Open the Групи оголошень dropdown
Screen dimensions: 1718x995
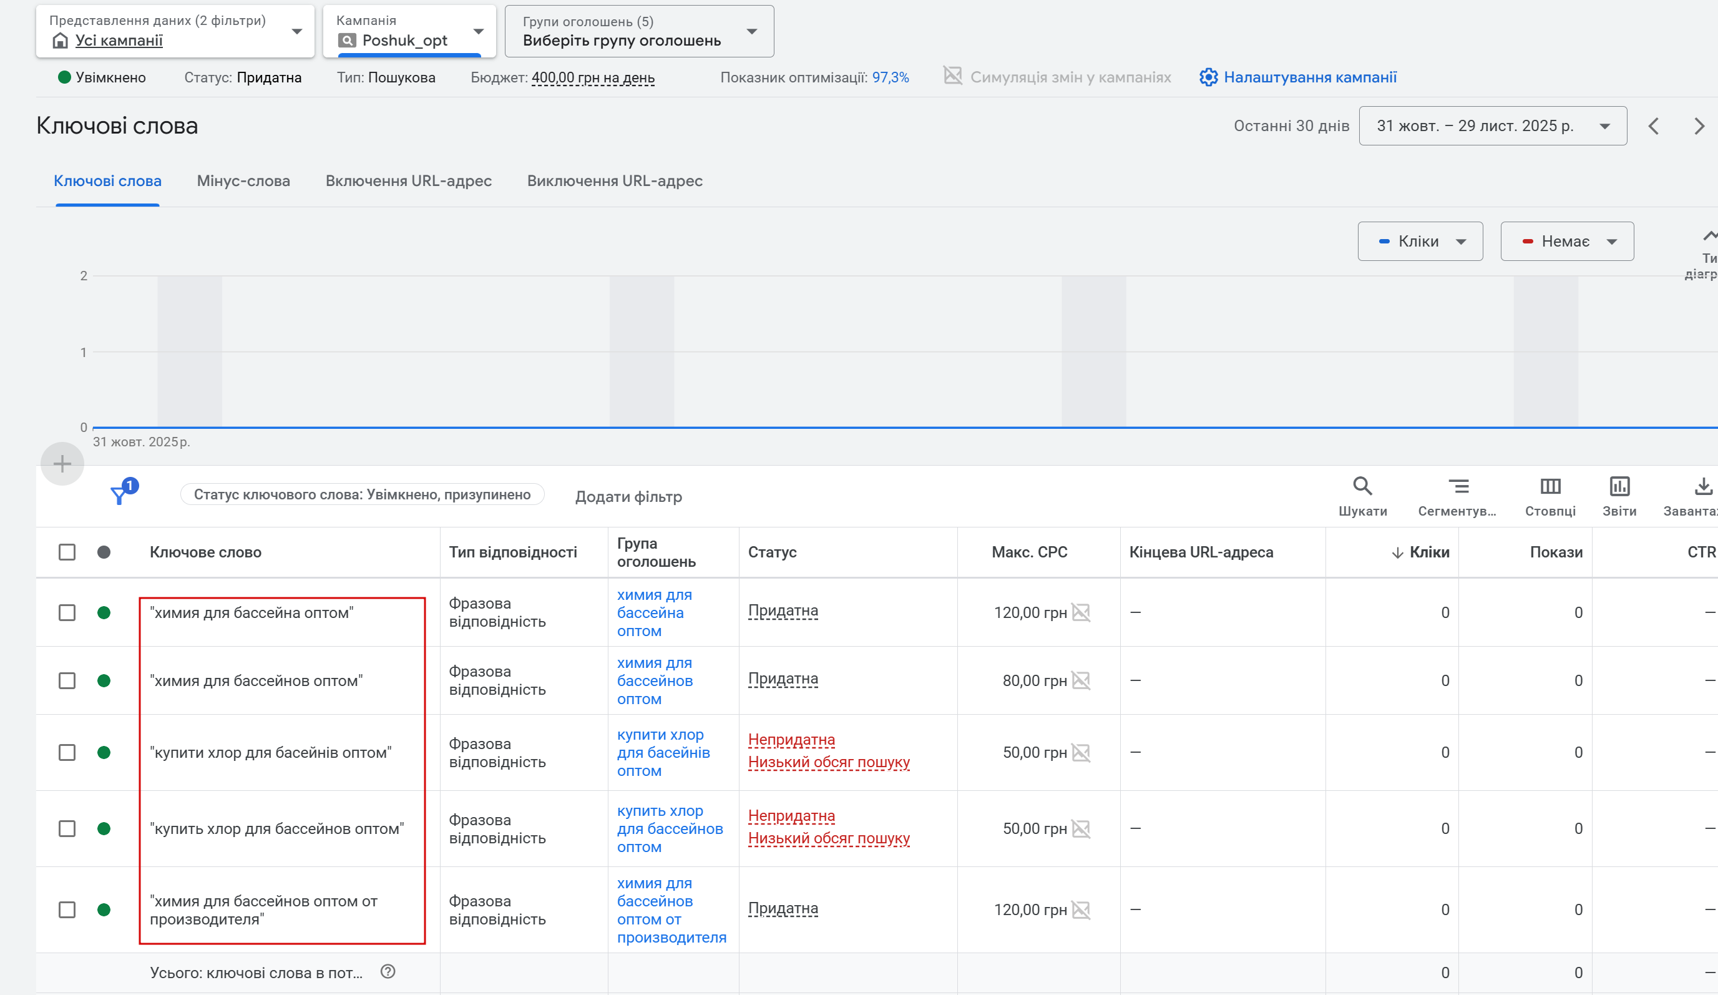pyautogui.click(x=639, y=31)
